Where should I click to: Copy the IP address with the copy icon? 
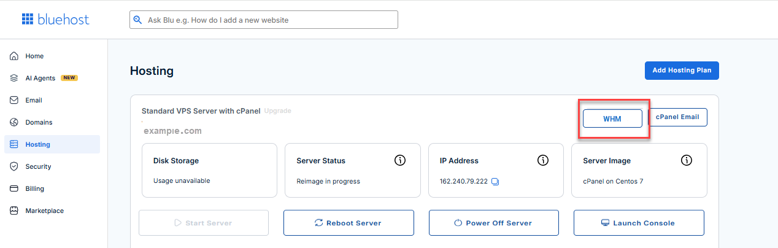click(x=496, y=181)
